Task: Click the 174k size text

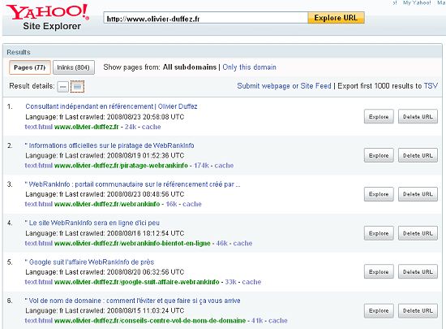Action: pos(201,166)
